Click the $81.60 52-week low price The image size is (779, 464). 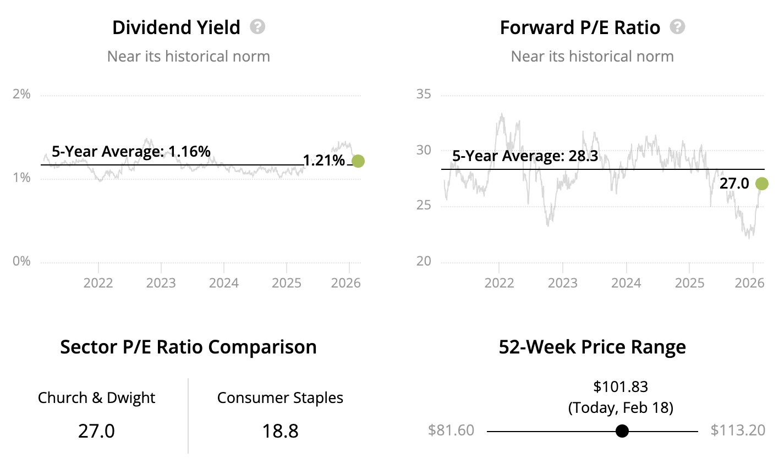[451, 430]
